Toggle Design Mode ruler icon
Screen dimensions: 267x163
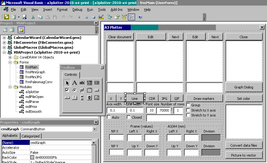pos(101,17)
